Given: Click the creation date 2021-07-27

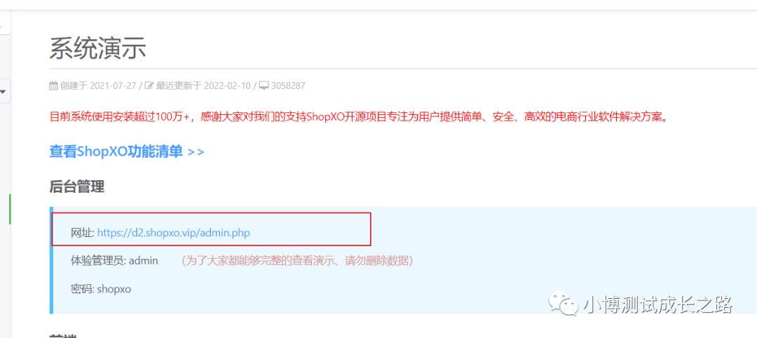Looking at the screenshot, I should pyautogui.click(x=114, y=86).
